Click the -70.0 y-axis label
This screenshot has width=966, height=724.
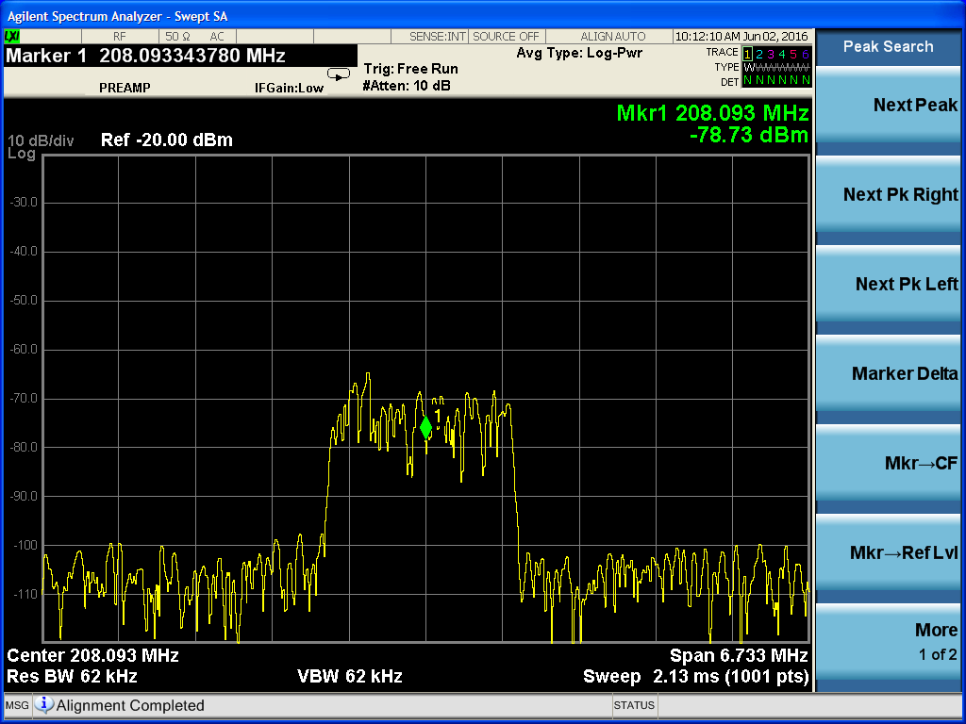[x=24, y=399]
